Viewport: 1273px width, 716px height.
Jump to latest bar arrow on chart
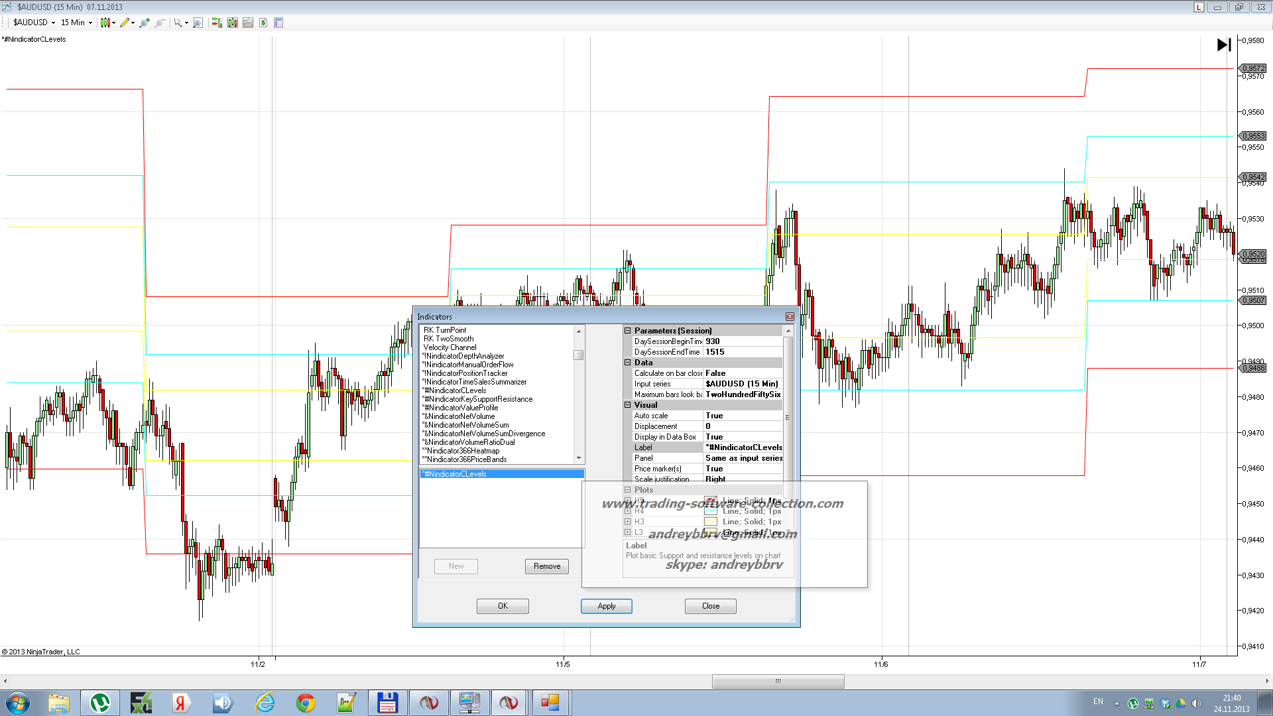[x=1224, y=44]
